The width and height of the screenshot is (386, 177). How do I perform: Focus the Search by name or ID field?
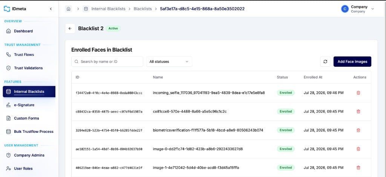click(107, 62)
